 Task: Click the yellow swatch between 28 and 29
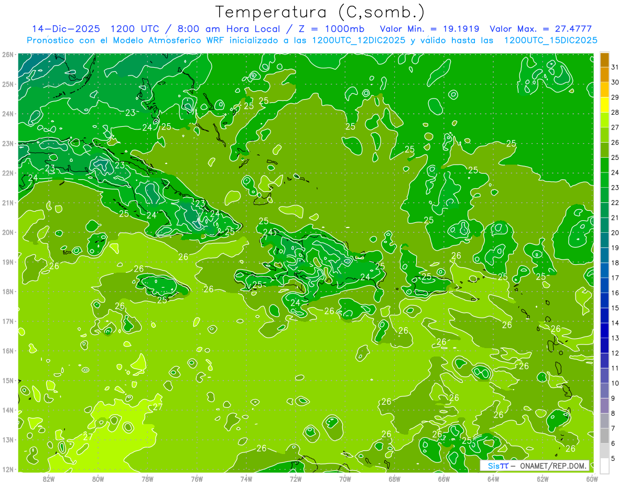click(x=604, y=105)
